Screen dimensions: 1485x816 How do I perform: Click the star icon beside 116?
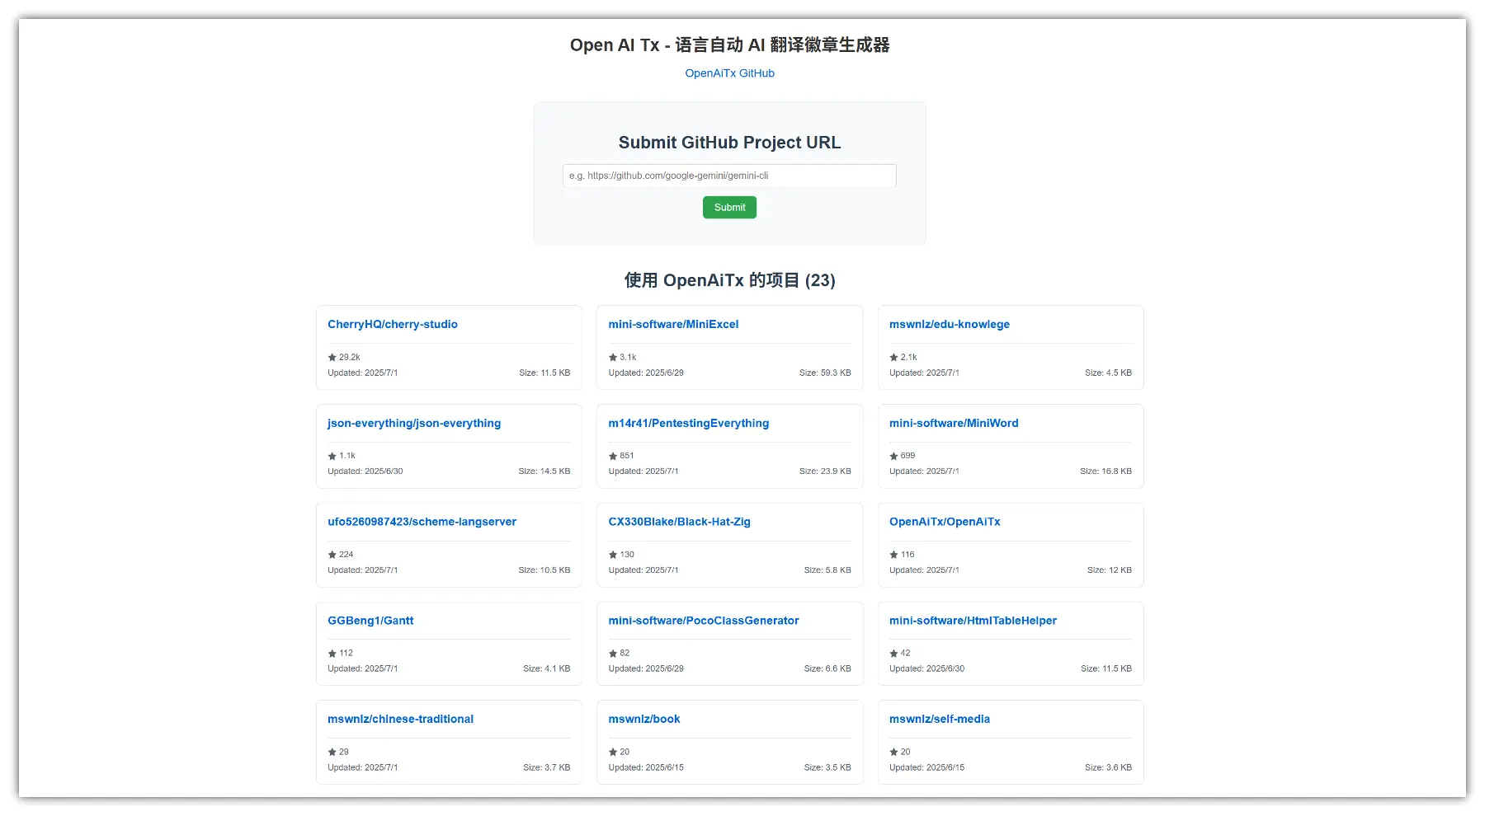893,555
